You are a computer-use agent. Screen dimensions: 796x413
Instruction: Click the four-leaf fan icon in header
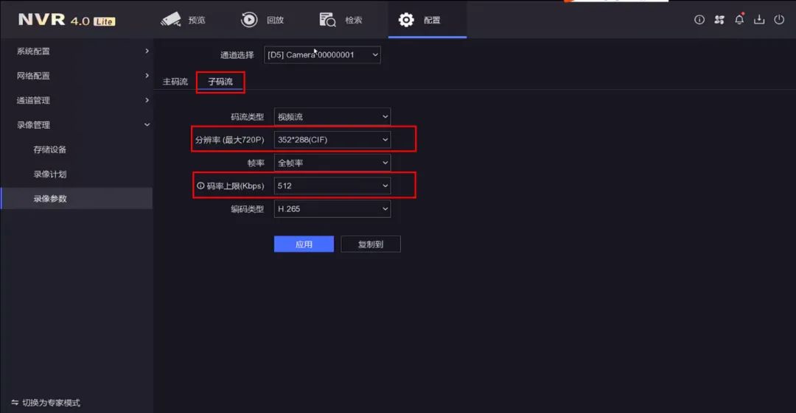click(x=719, y=20)
